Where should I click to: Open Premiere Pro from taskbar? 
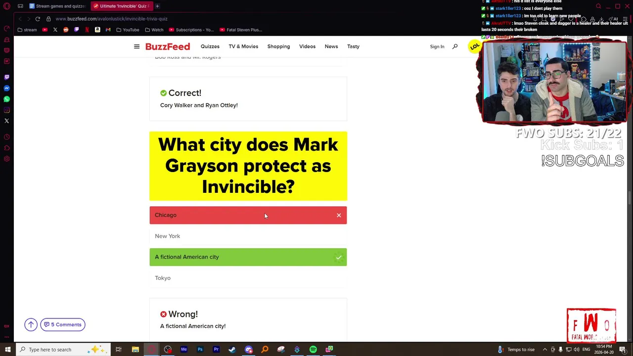pos(216,350)
